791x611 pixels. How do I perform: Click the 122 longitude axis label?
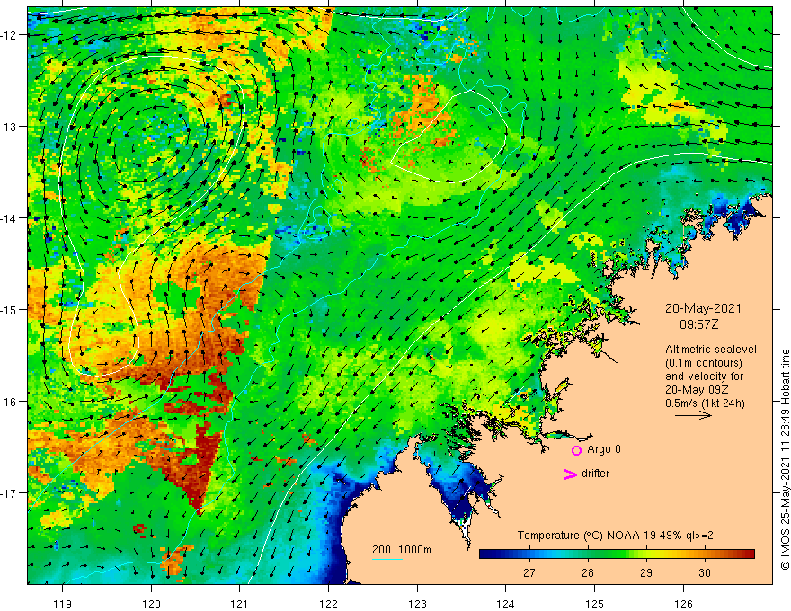pyautogui.click(x=328, y=604)
